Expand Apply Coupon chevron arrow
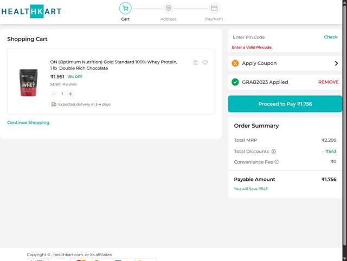This screenshot has width=347, height=261. click(336, 63)
